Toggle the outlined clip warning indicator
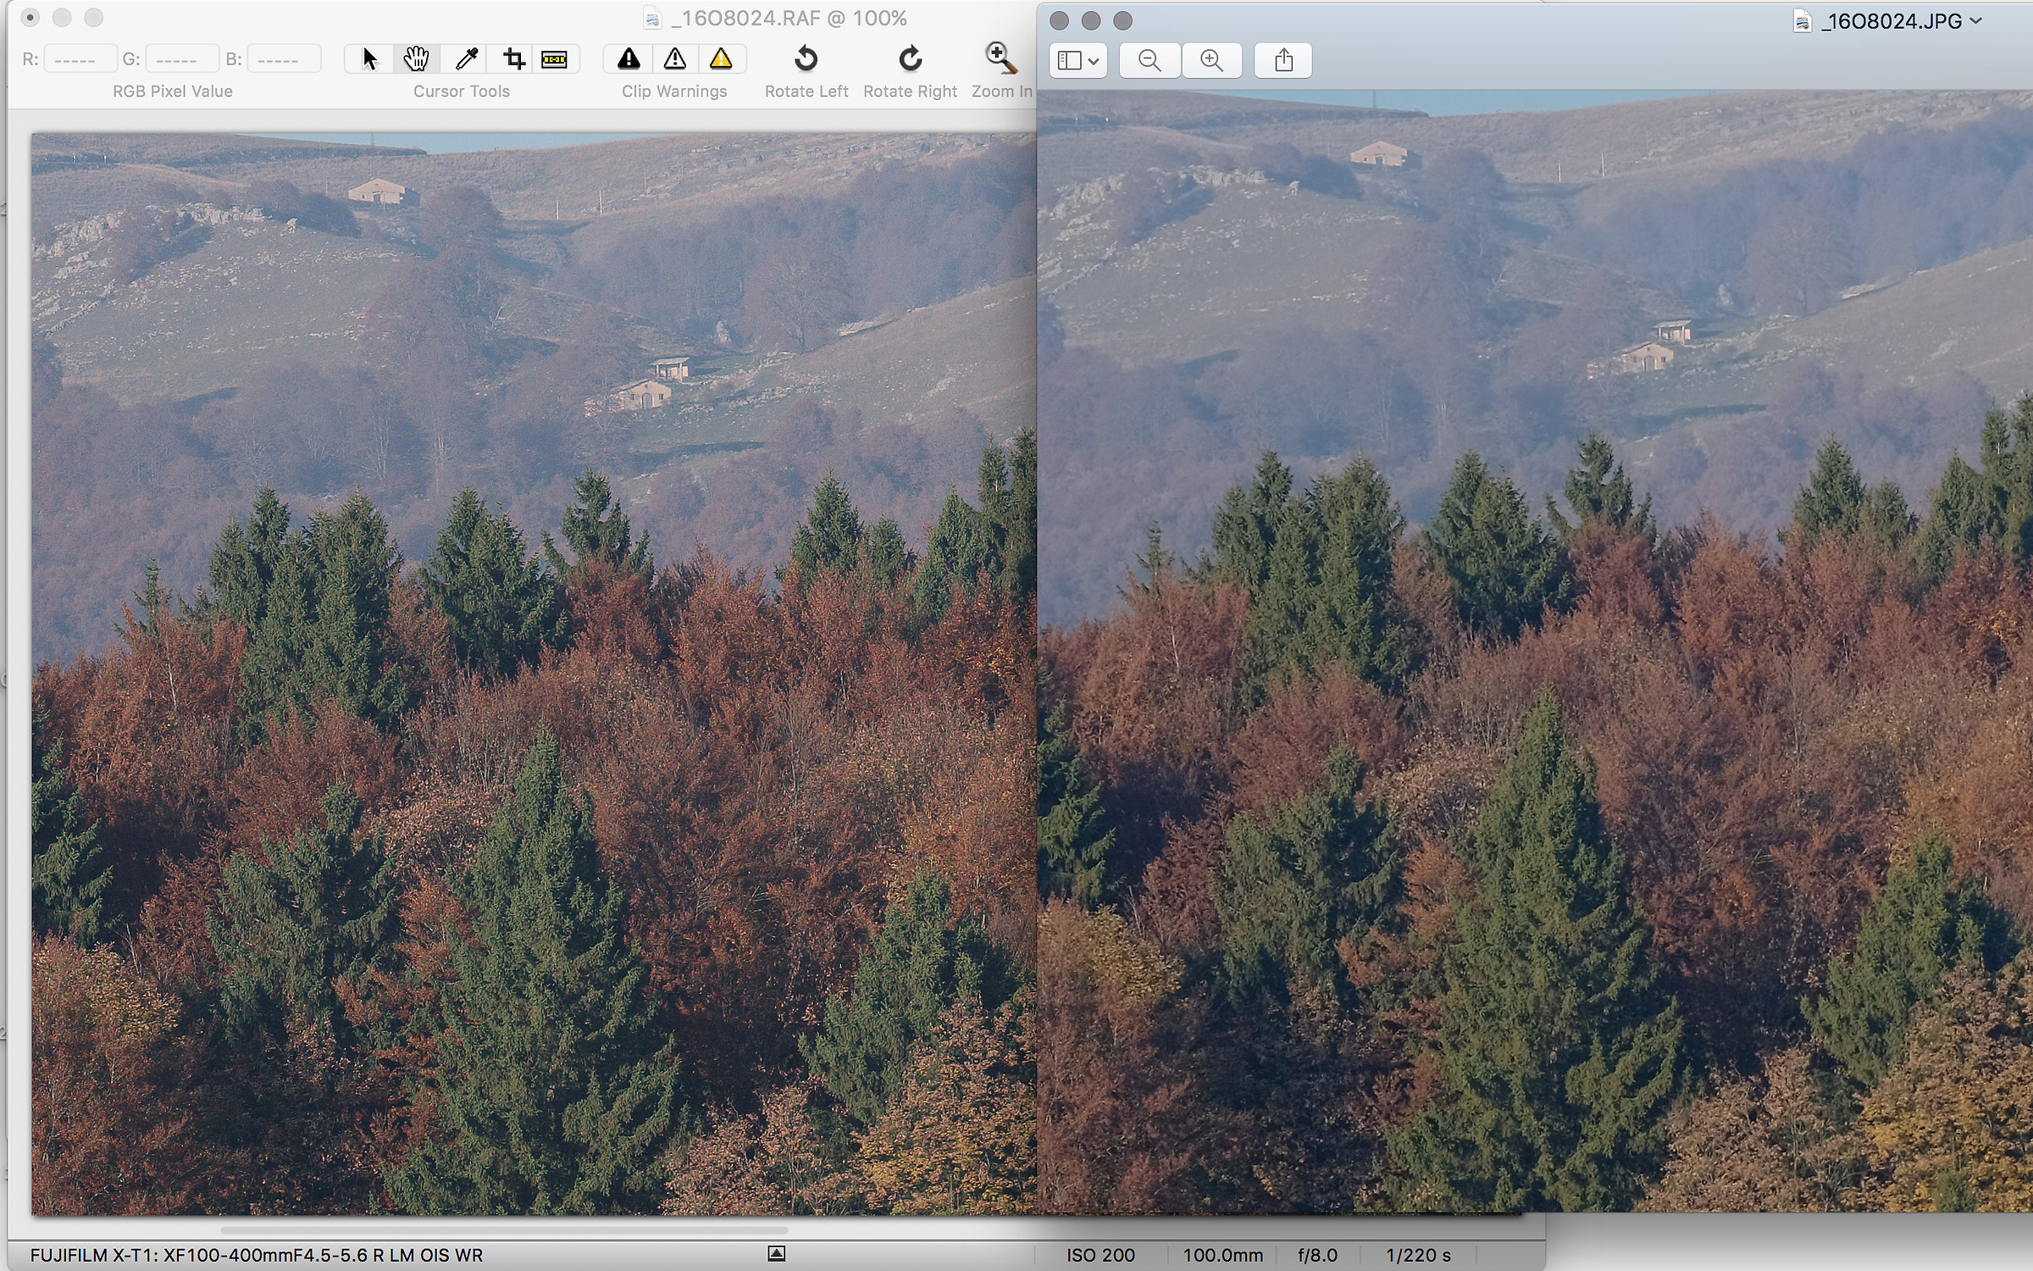Image resolution: width=2033 pixels, height=1271 pixels. coord(675,58)
